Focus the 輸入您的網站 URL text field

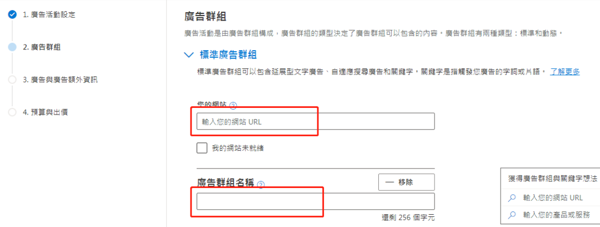(x=316, y=121)
